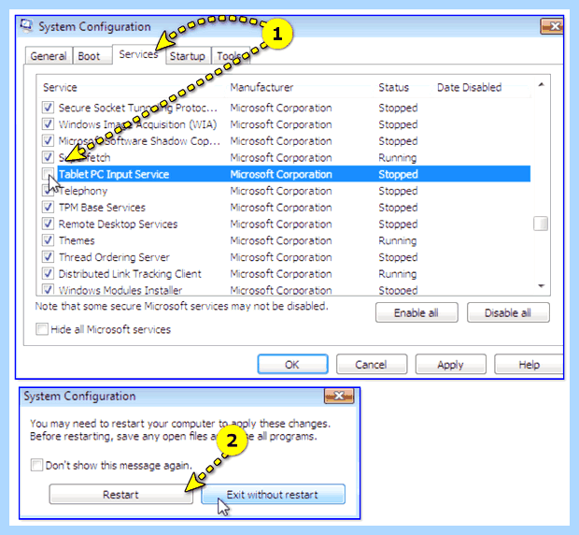Uncheck Distributed Link Tracking Client checkbox
Image resolution: width=579 pixels, height=535 pixels.
click(48, 274)
